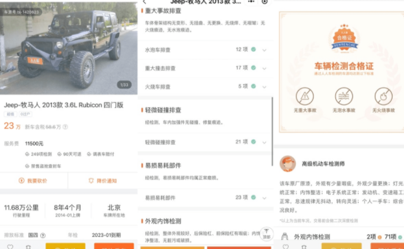Tap the 合格证 orange badge emblem

click(344, 38)
